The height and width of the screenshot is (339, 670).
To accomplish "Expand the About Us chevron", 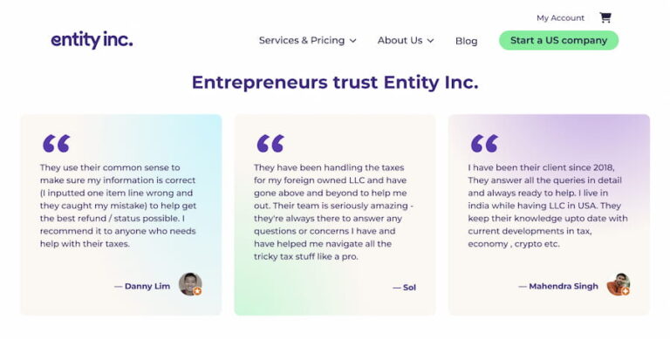I will (430, 41).
